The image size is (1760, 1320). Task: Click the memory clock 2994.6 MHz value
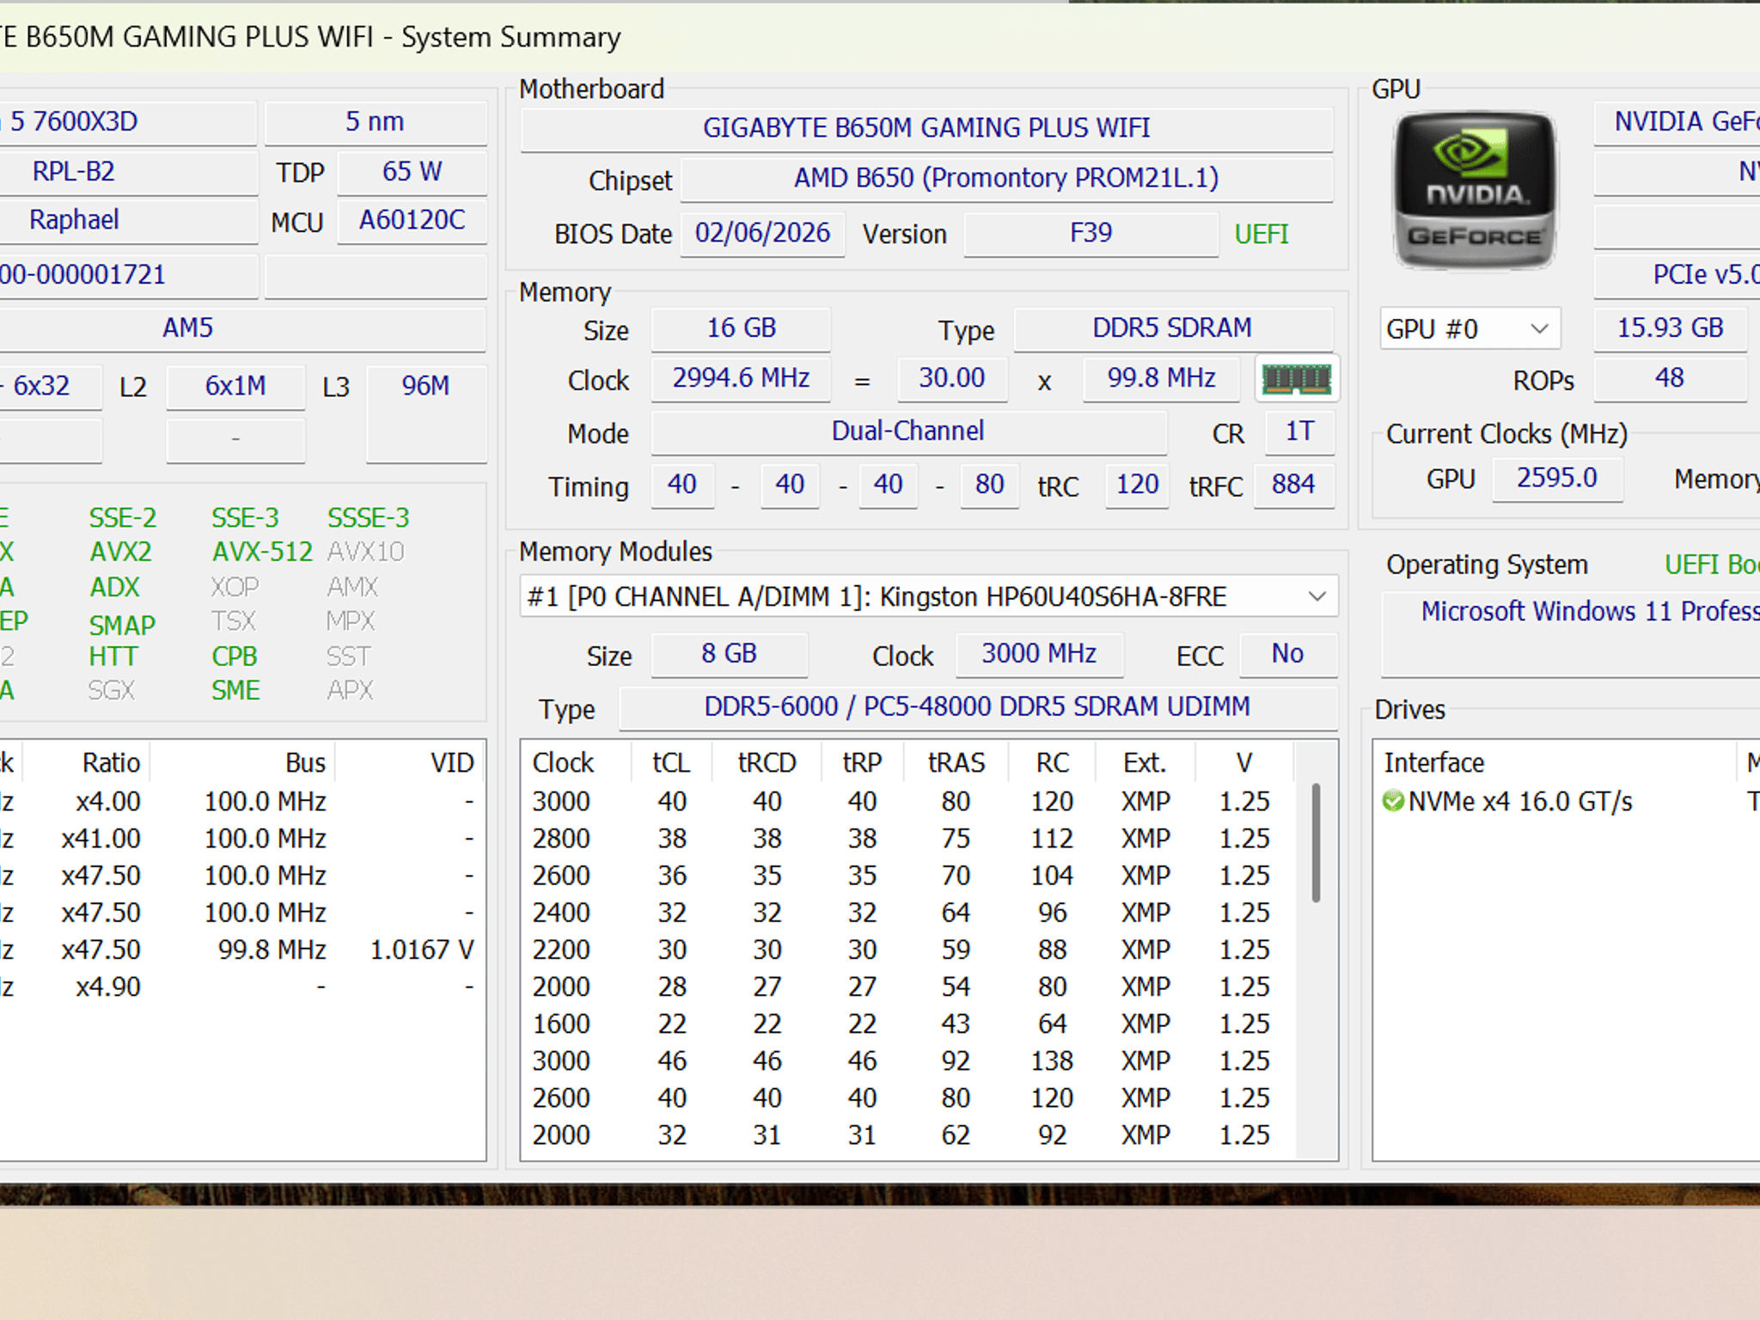741,378
